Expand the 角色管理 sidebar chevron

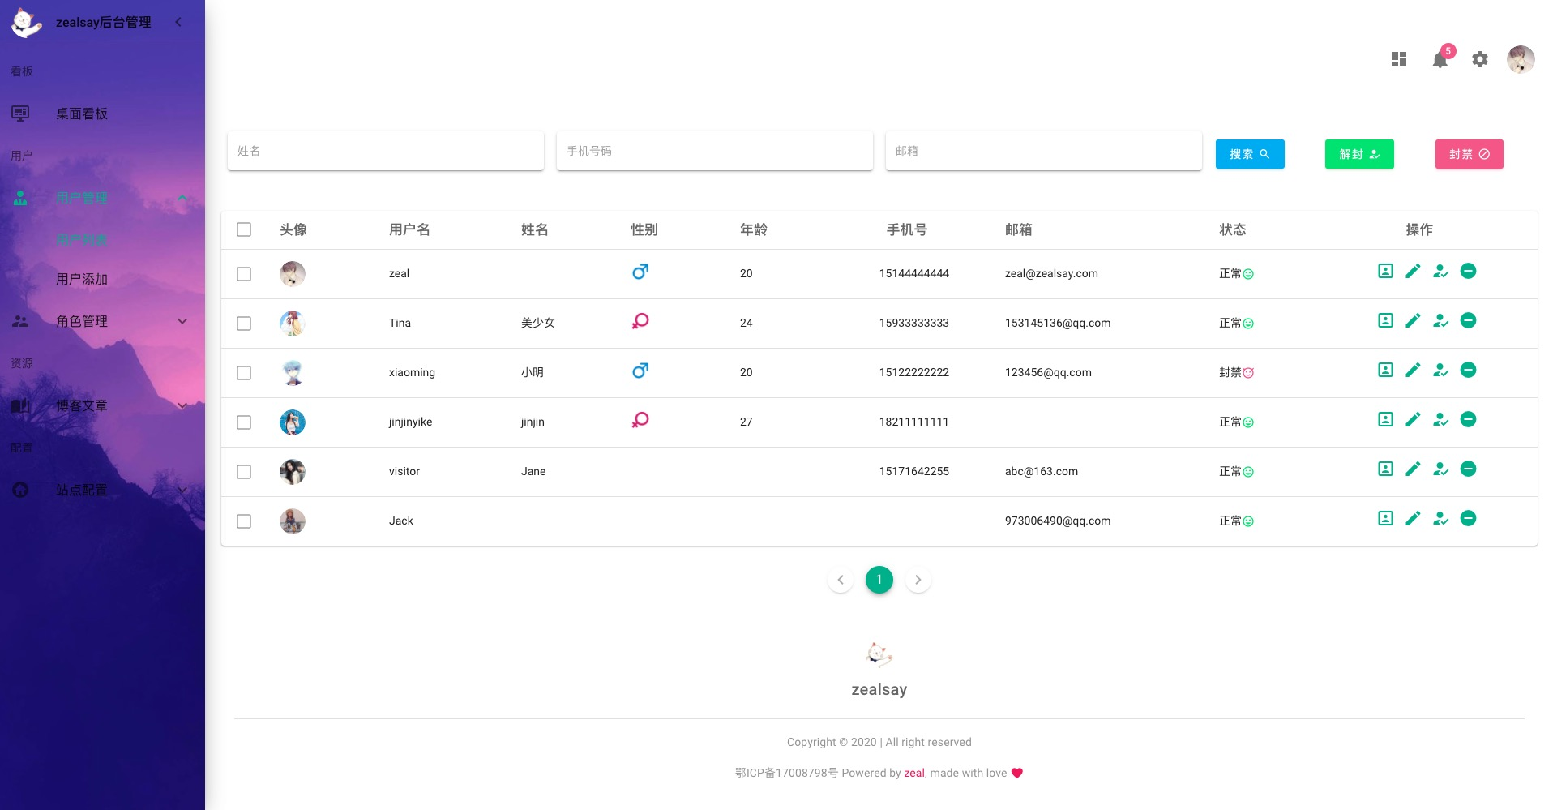[182, 321]
